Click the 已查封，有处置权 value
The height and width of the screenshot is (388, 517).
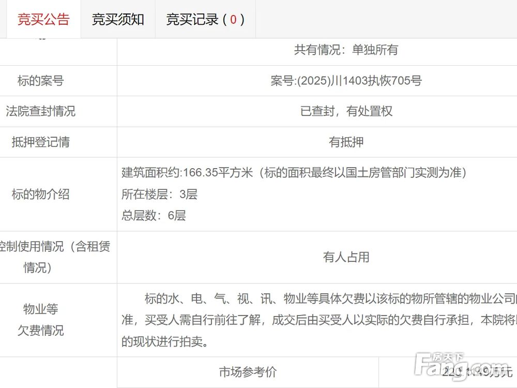[x=346, y=111]
